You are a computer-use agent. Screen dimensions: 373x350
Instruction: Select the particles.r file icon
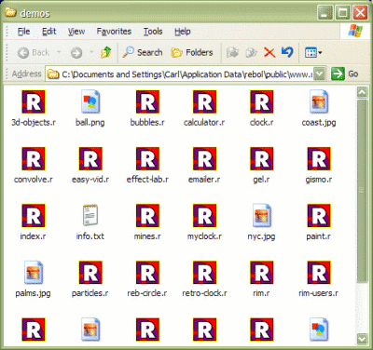[x=90, y=273]
